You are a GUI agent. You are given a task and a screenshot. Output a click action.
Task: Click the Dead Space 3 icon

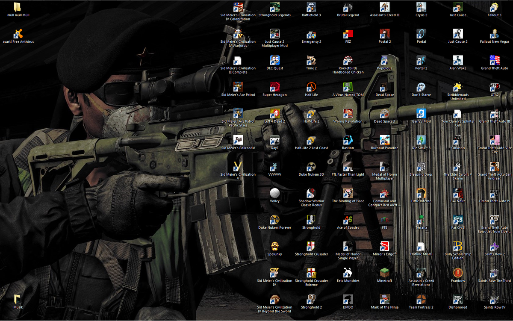click(x=385, y=113)
